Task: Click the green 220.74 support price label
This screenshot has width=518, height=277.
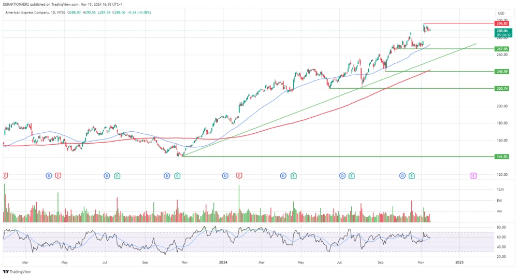Action: point(502,89)
